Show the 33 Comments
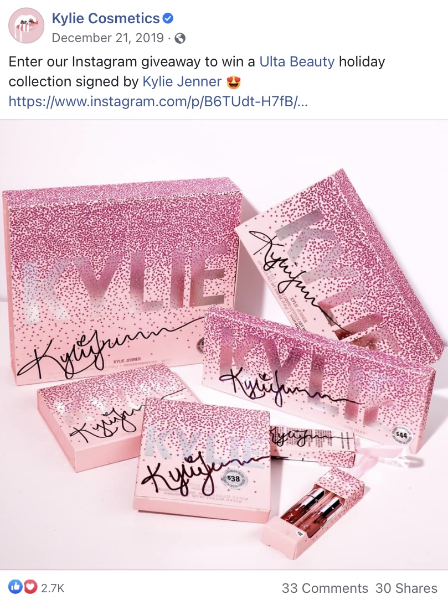The image size is (448, 605). coord(325,588)
